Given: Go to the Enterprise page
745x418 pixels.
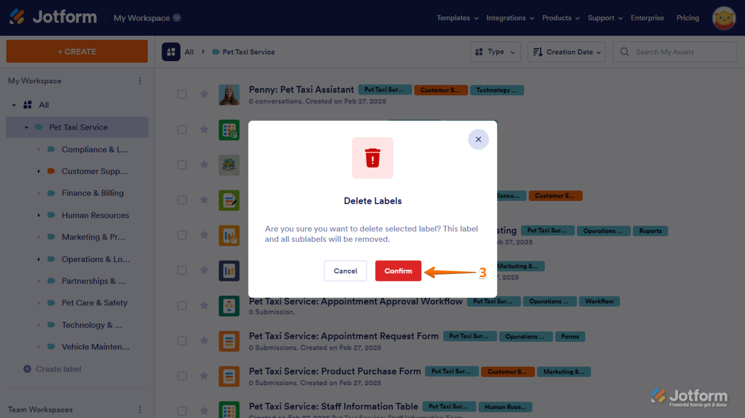Looking at the screenshot, I should (x=647, y=18).
